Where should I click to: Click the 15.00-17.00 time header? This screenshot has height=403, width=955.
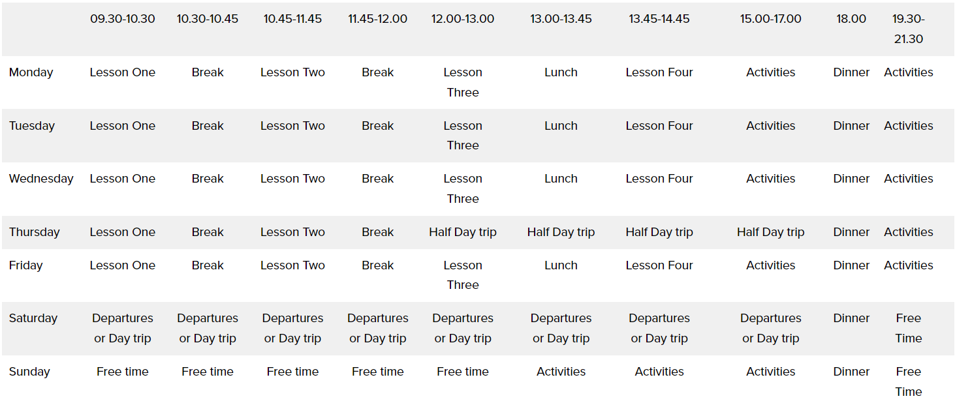(770, 19)
